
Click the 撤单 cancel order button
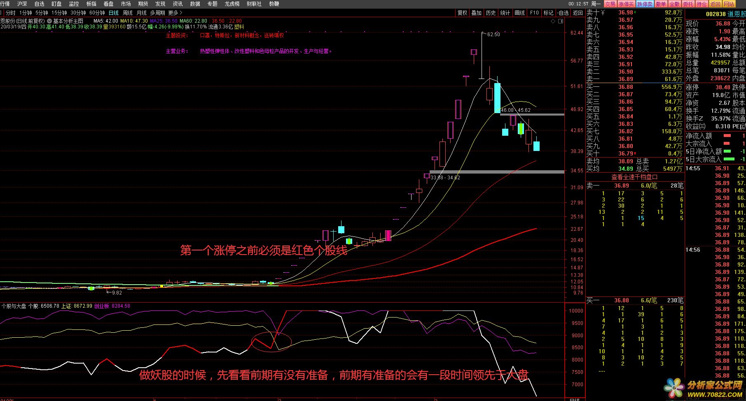point(661,4)
